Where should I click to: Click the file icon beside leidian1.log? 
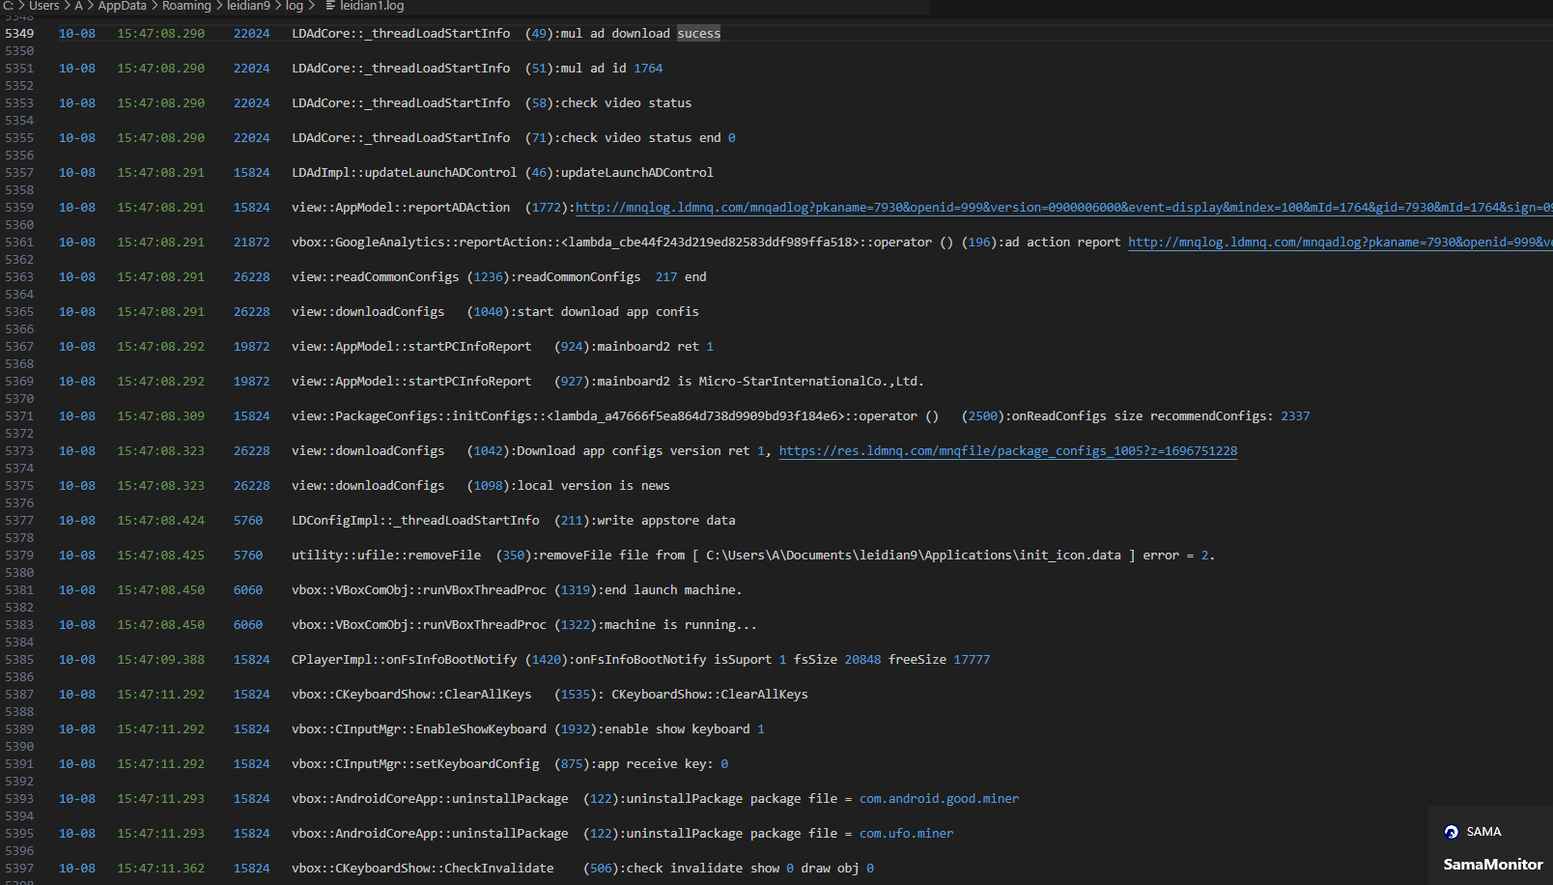point(330,6)
